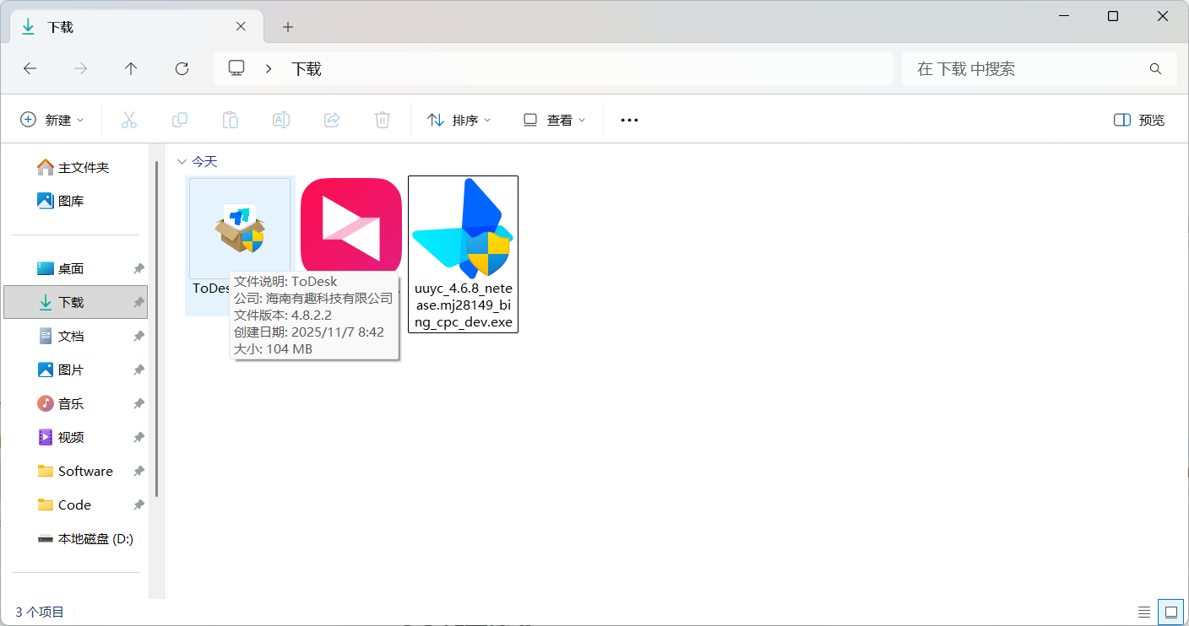Screen dimensions: 1189x626
Task: Switch to details view at bottom right
Action: tap(1144, 612)
